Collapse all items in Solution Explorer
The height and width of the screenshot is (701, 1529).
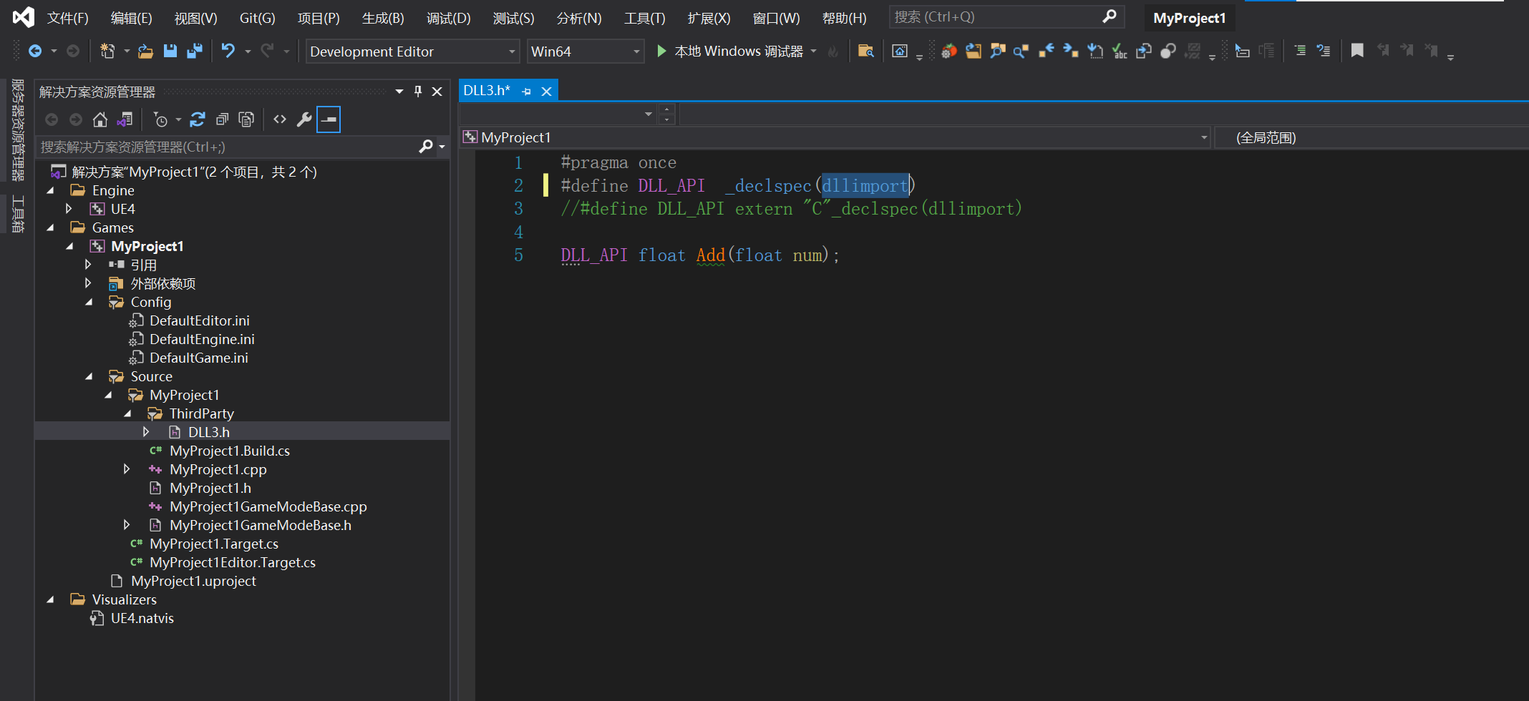pyautogui.click(x=223, y=119)
